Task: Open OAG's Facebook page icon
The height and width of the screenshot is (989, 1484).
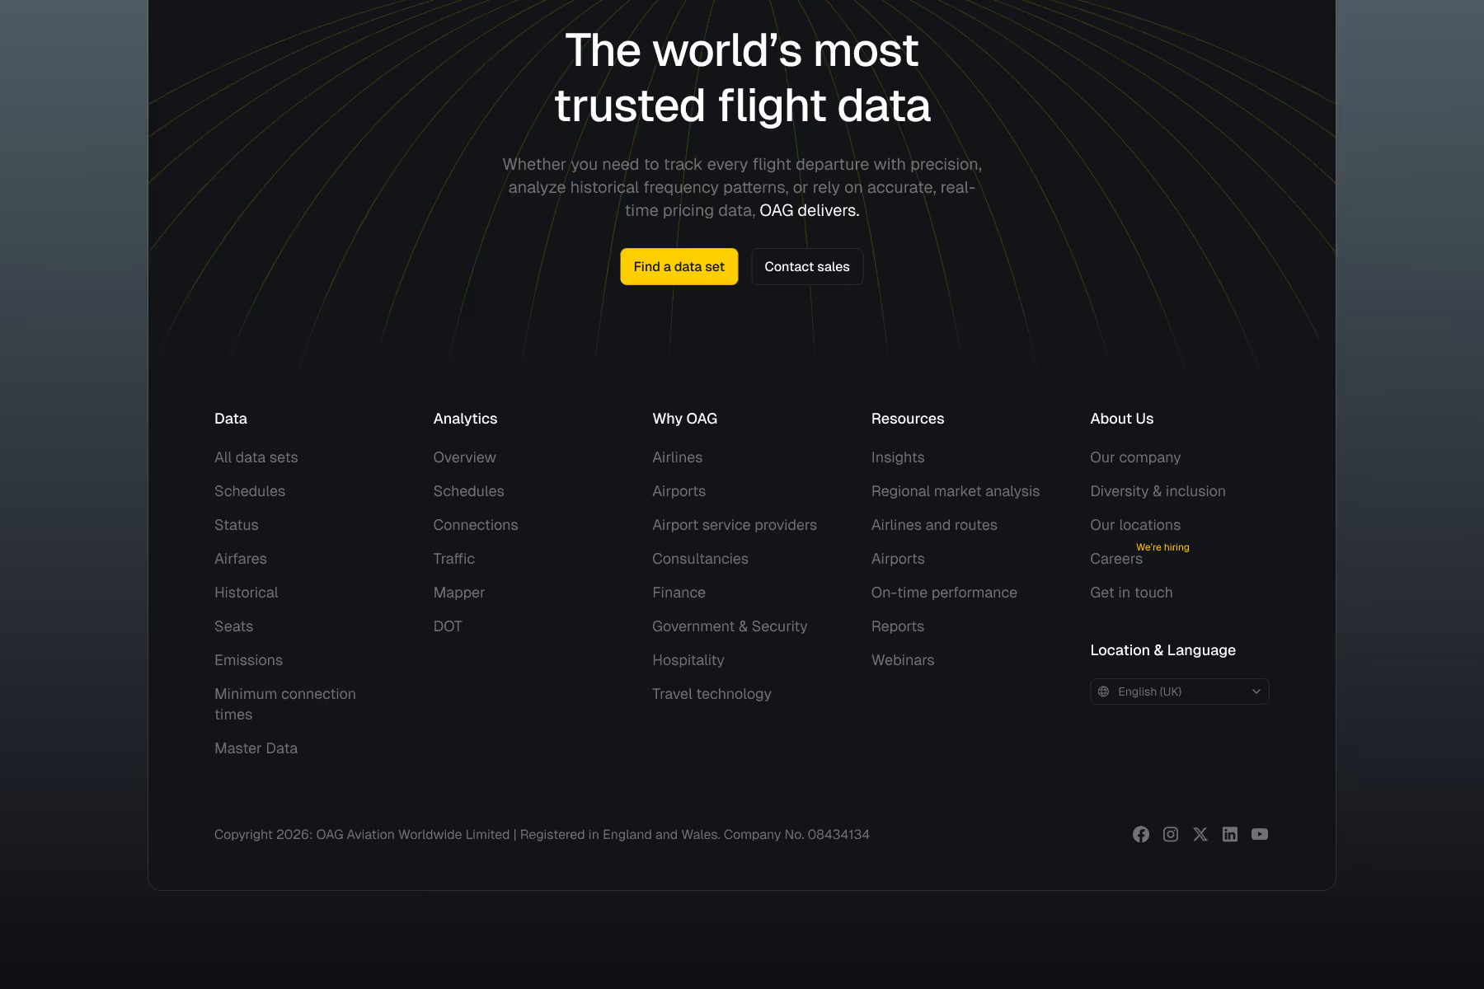Action: point(1141,834)
